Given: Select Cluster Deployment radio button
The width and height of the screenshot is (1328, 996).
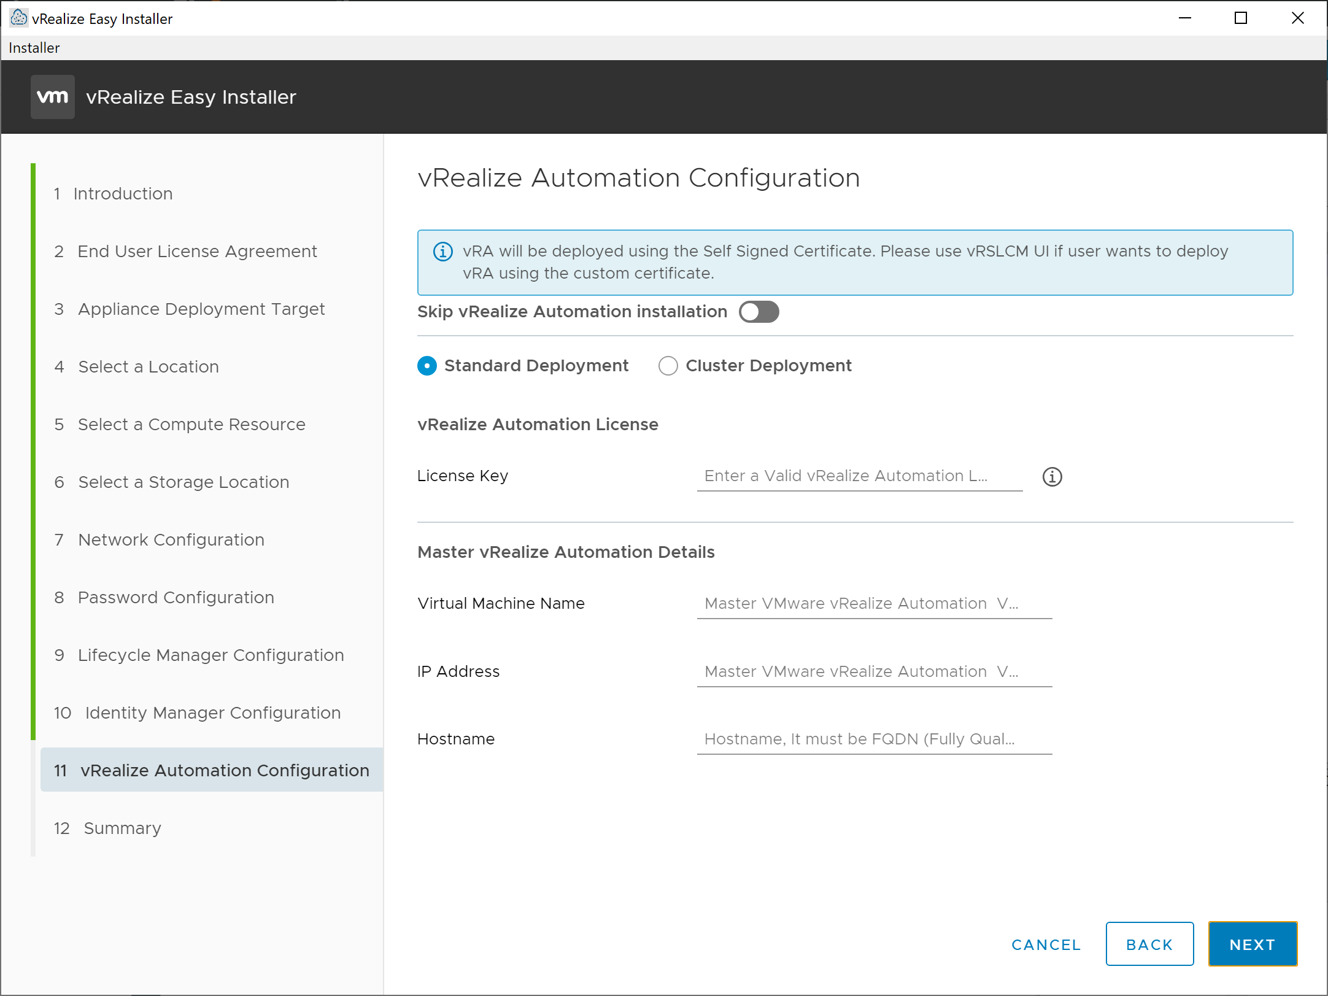Looking at the screenshot, I should point(668,366).
